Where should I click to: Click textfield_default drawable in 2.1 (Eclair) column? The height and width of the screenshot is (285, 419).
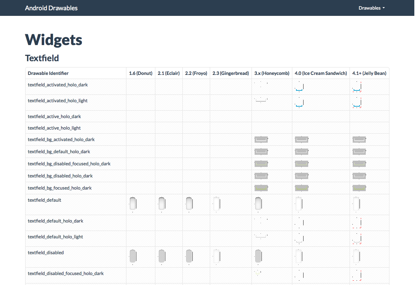point(162,204)
